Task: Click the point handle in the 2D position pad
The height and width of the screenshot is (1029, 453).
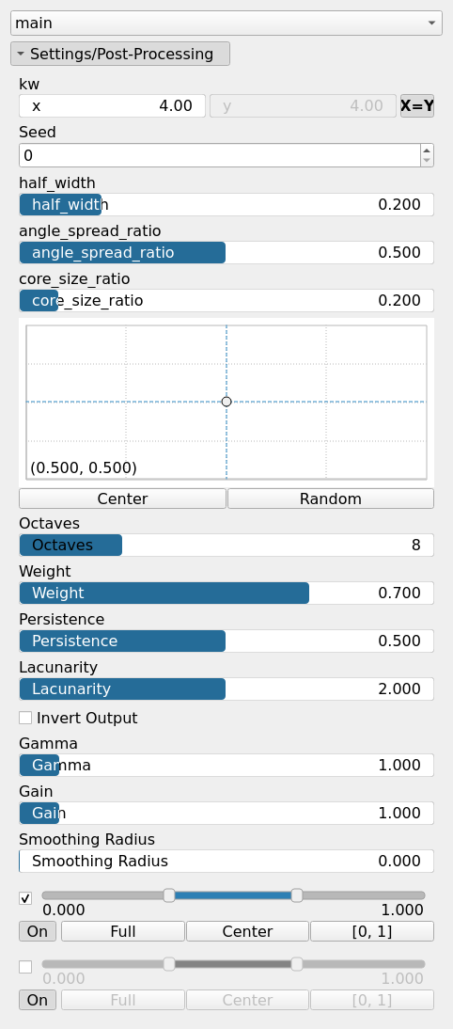Action: point(226,402)
